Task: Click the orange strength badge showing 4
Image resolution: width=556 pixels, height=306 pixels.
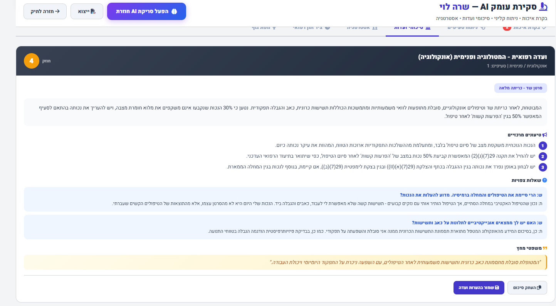Action: 32,61
